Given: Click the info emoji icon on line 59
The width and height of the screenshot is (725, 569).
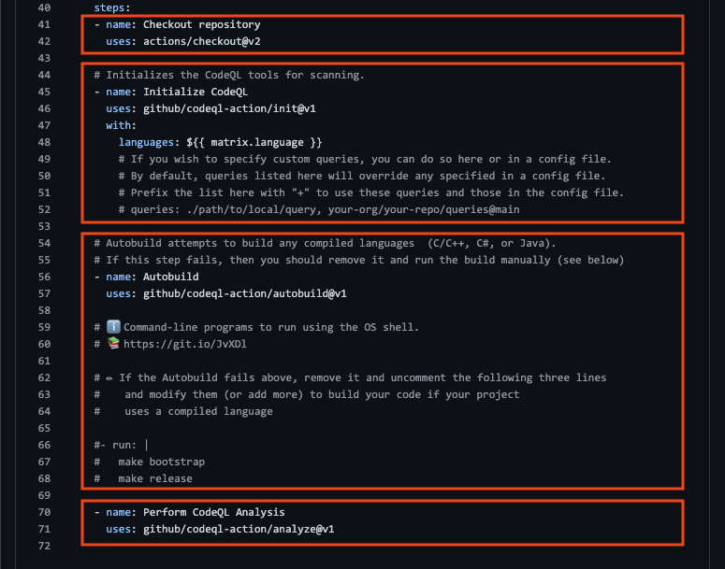Looking at the screenshot, I should (113, 327).
